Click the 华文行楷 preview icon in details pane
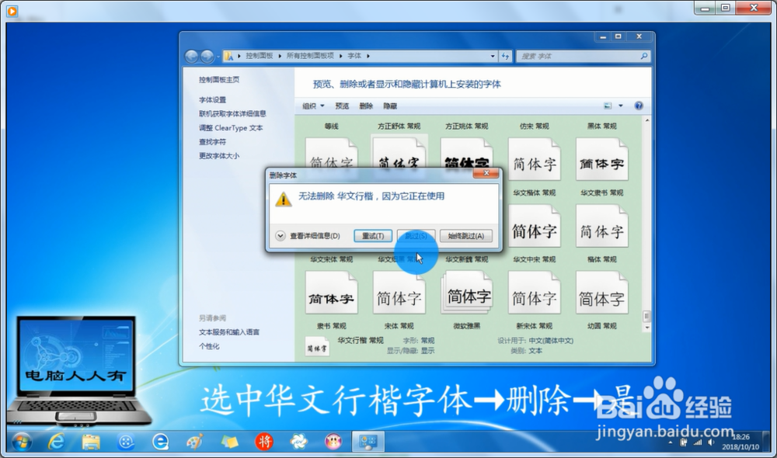The image size is (777, 458). click(317, 348)
